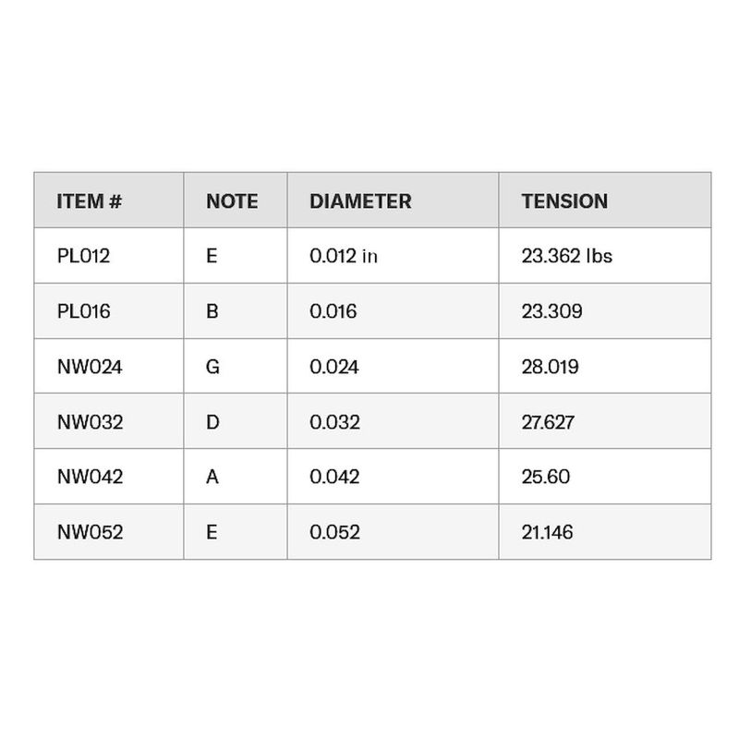Click the TENSION column header
Screen dimensions: 739x739
coord(605,200)
